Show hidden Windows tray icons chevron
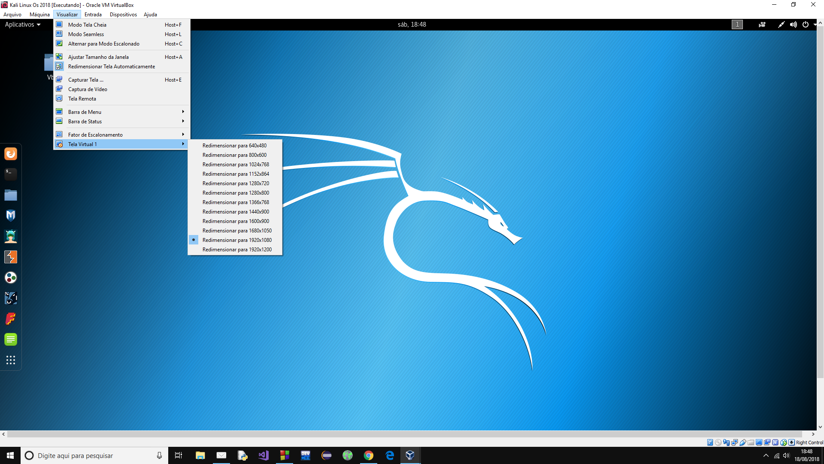Viewport: 824px width, 464px height. point(766,455)
